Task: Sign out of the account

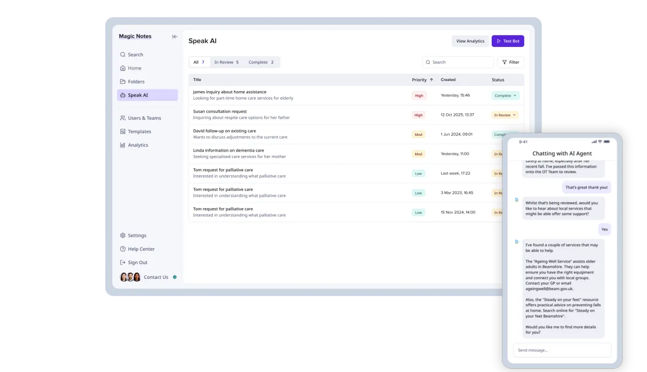Action: point(137,263)
